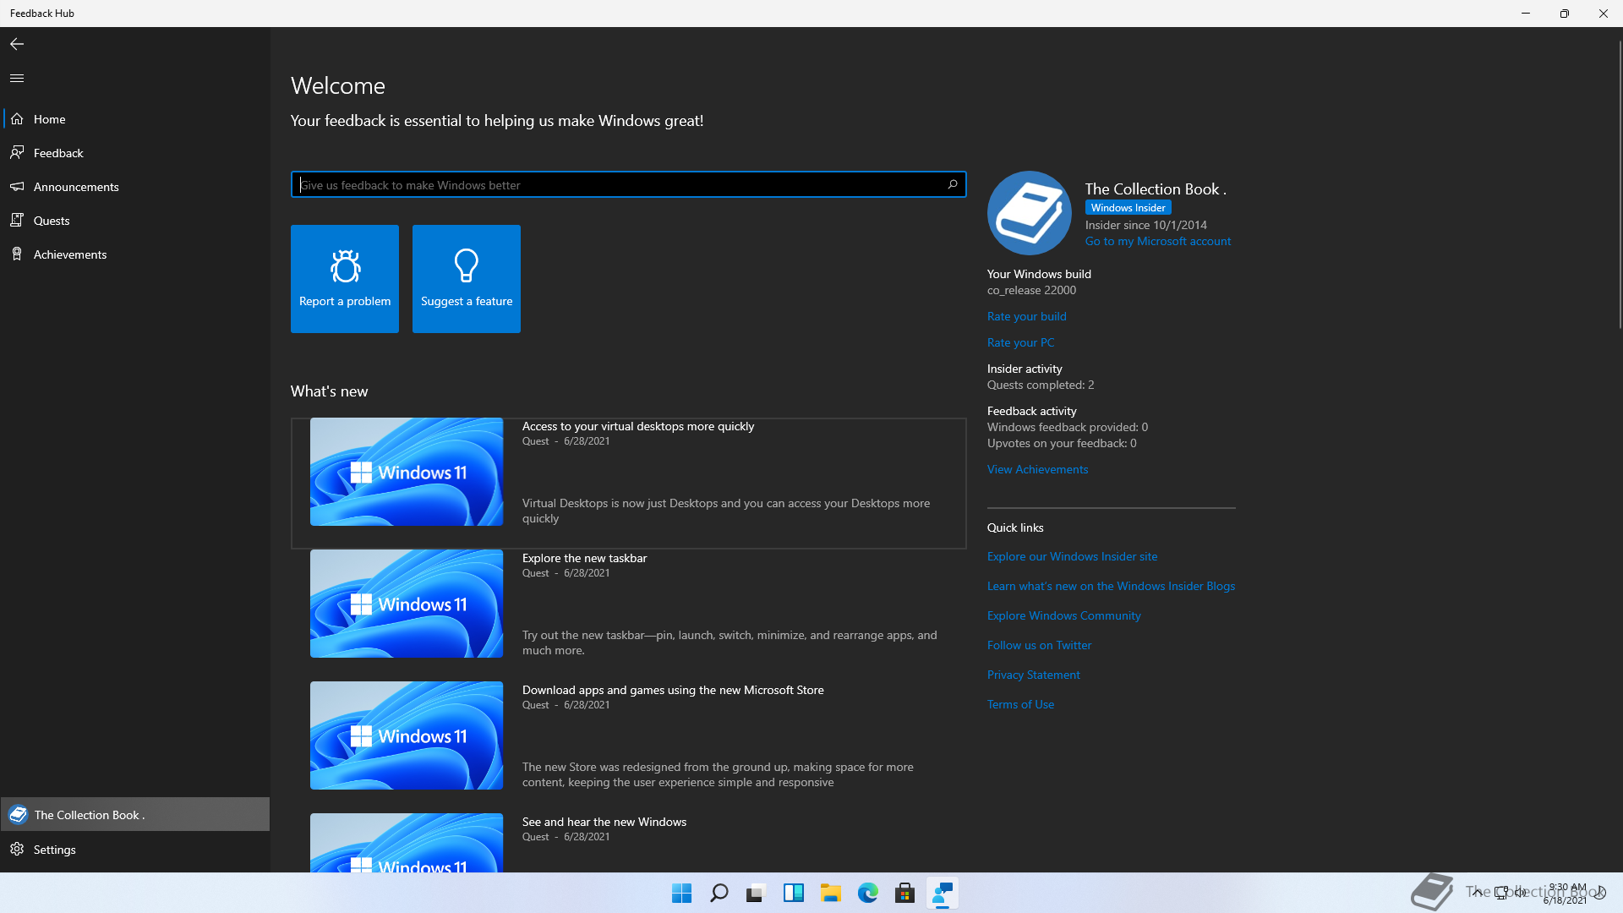
Task: Open Microsoft Store on the taskbar
Action: click(905, 893)
